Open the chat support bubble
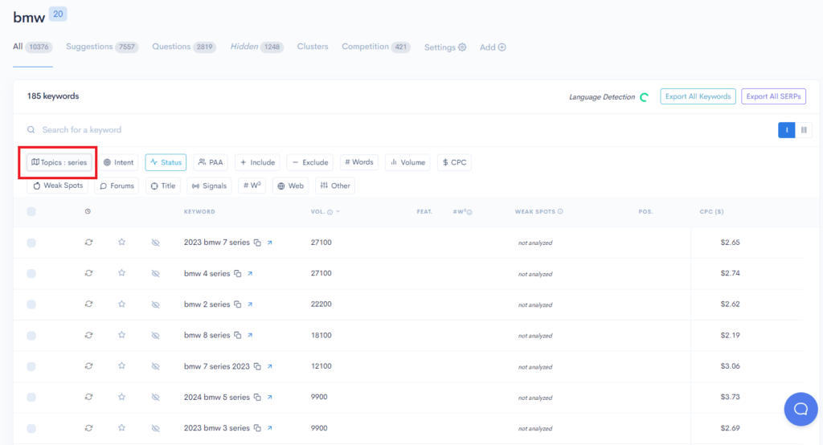 point(800,410)
